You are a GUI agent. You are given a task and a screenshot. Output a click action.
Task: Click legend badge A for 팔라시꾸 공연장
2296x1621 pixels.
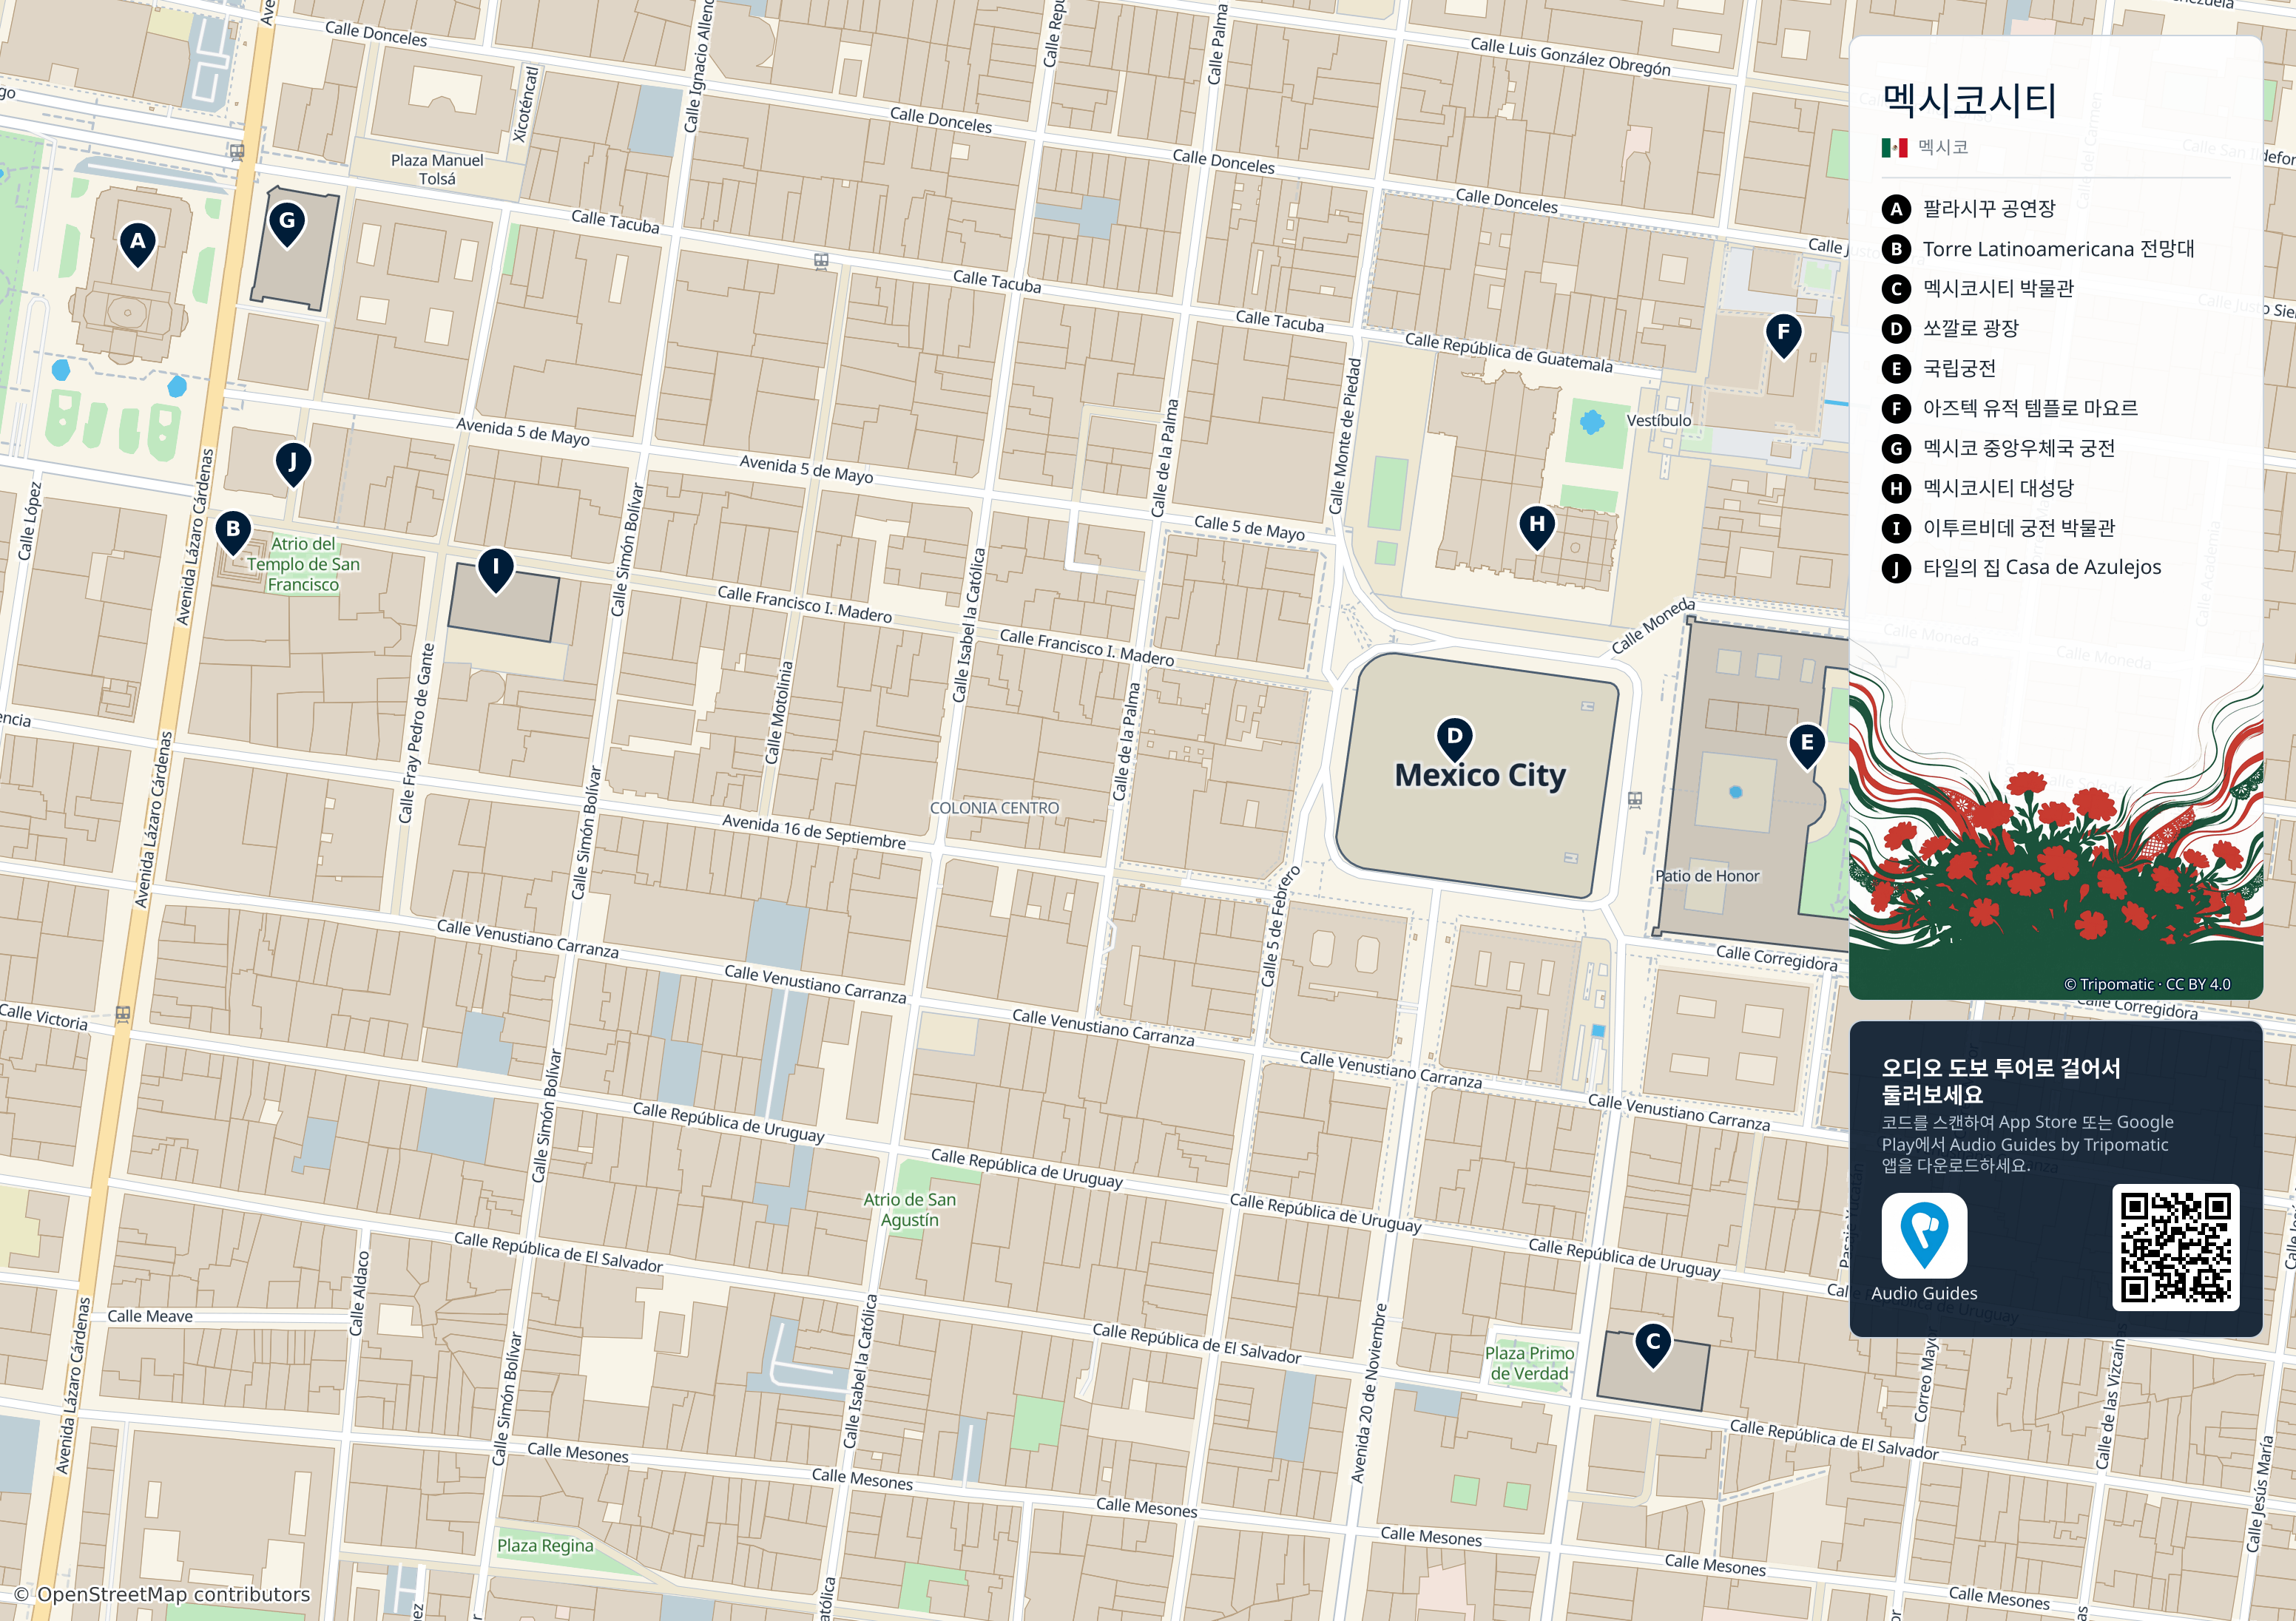[1895, 209]
